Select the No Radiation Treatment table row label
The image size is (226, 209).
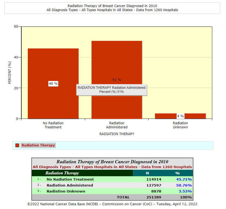click(x=70, y=179)
